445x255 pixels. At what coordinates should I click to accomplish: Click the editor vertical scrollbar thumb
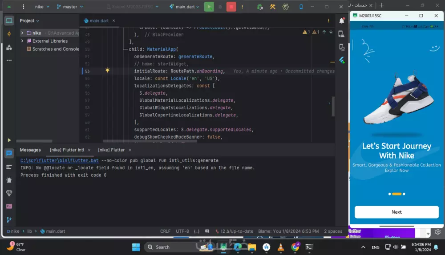[x=333, y=106]
